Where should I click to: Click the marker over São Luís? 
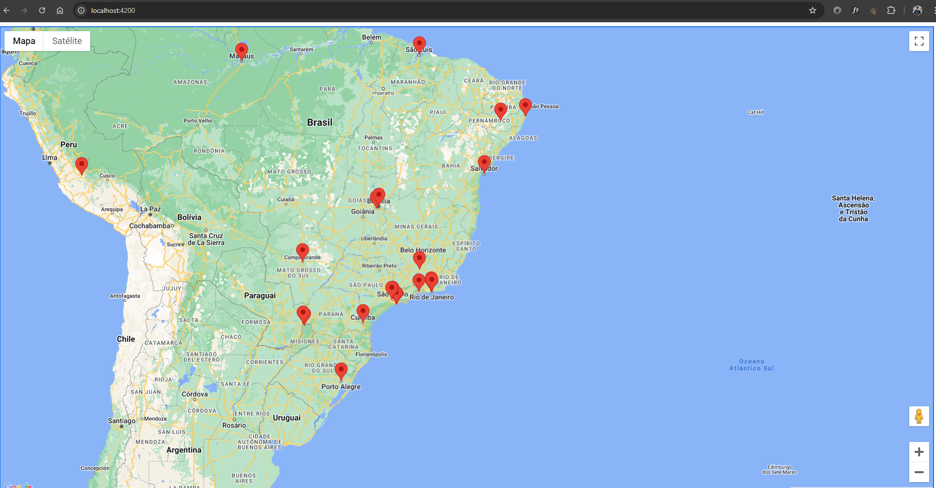pyautogui.click(x=419, y=46)
